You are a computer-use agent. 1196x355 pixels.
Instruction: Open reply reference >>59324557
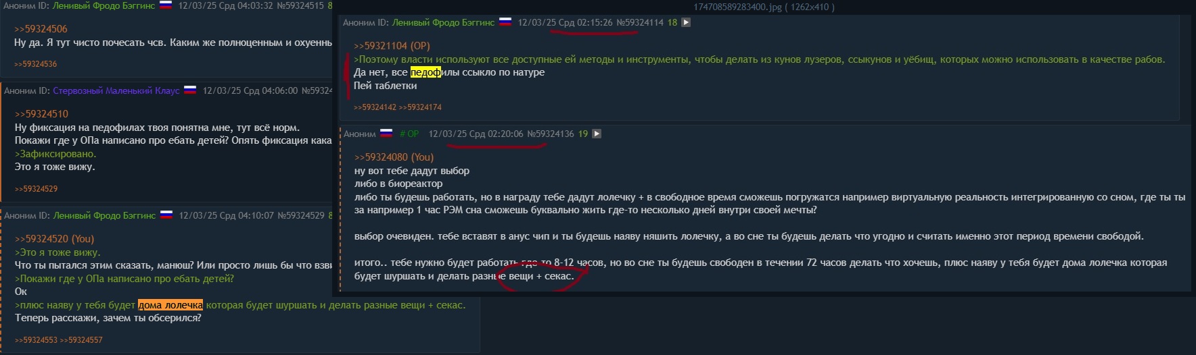81,340
